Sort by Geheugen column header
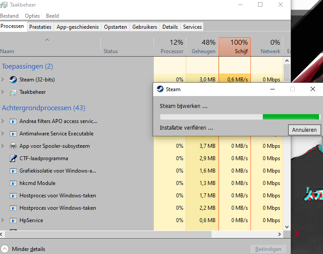The width and height of the screenshot is (323, 254). click(203, 47)
